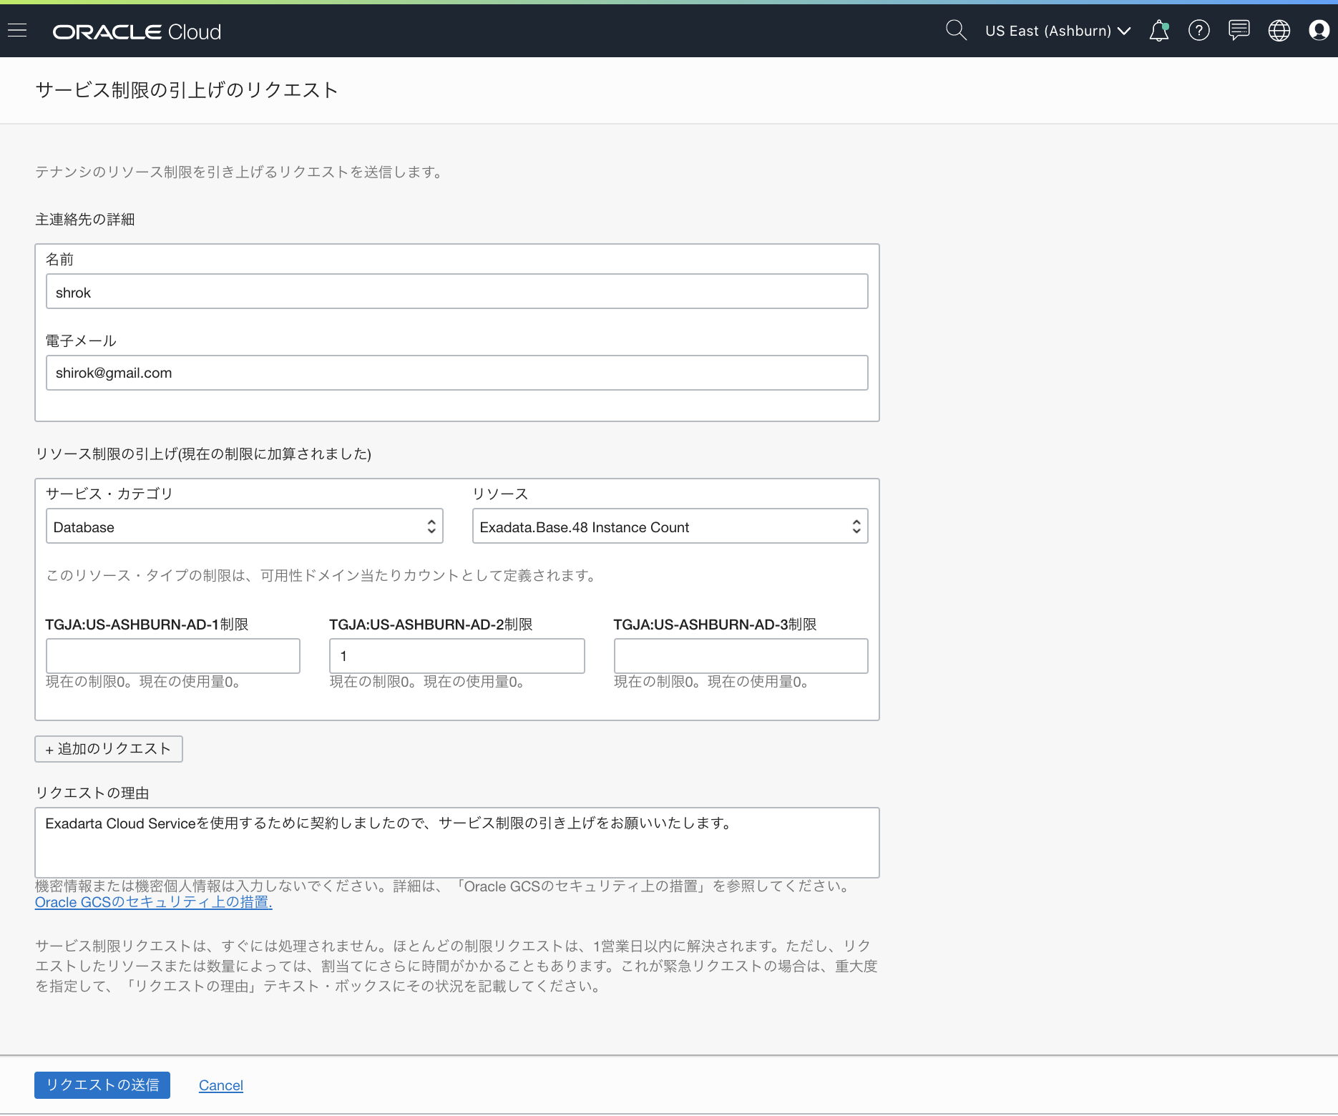1338x1116 pixels.
Task: Click the 電子メール email input field
Action: tap(457, 373)
